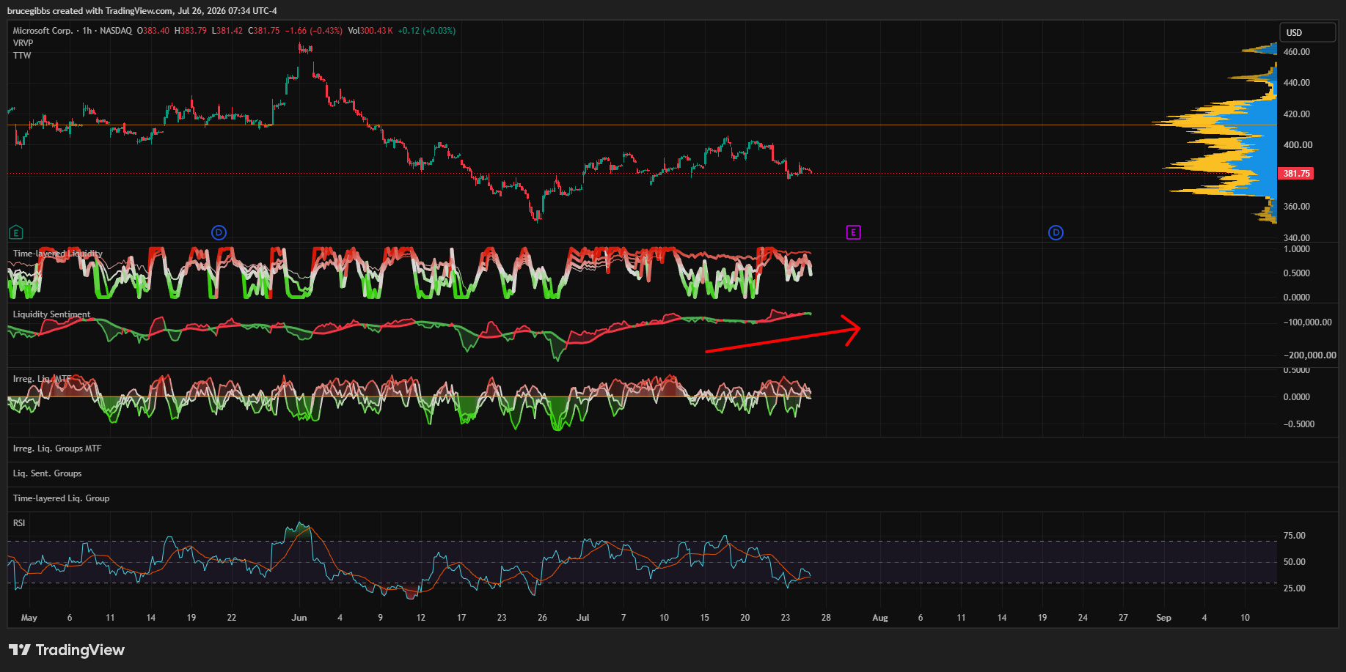
Task: Click the VRVP indicator label
Action: click(x=23, y=43)
